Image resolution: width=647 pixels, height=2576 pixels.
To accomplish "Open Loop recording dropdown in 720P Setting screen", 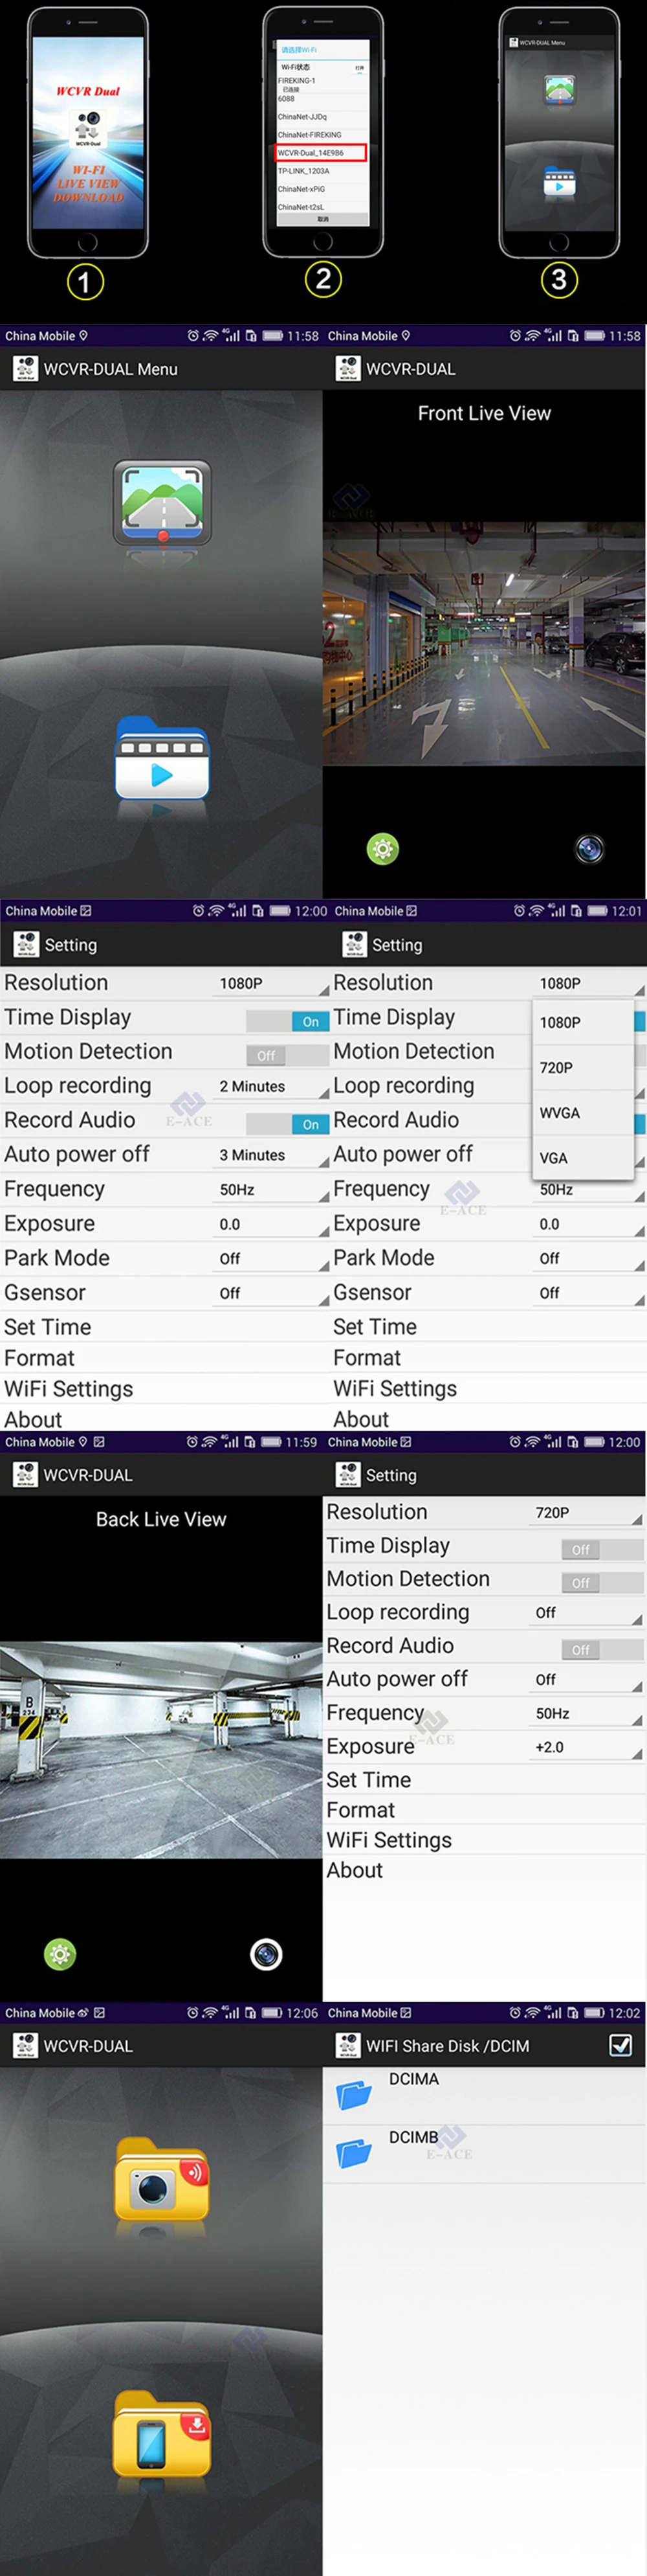I will (587, 1612).
